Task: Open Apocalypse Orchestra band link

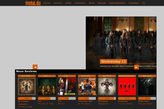Action: click(23, 103)
